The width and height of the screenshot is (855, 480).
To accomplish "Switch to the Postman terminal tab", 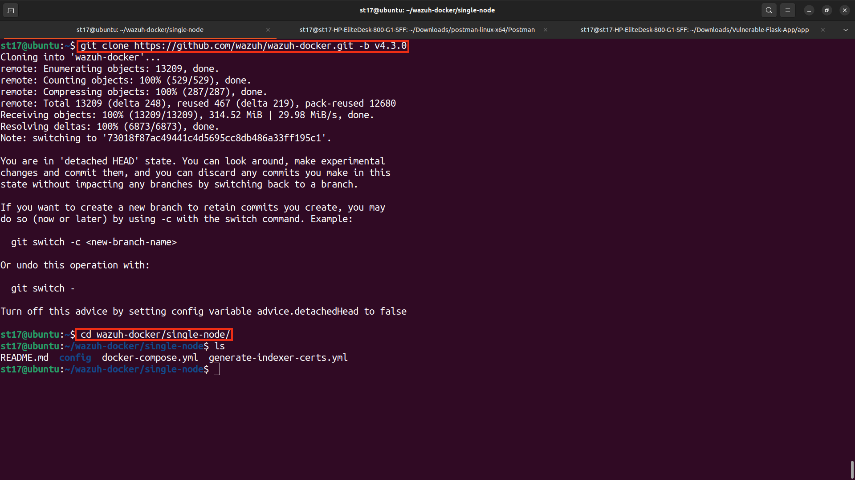I will 417,30.
